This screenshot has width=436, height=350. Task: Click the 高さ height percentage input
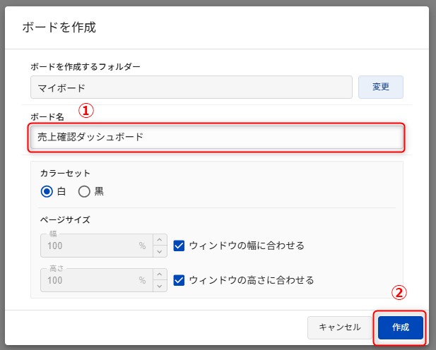(92, 281)
